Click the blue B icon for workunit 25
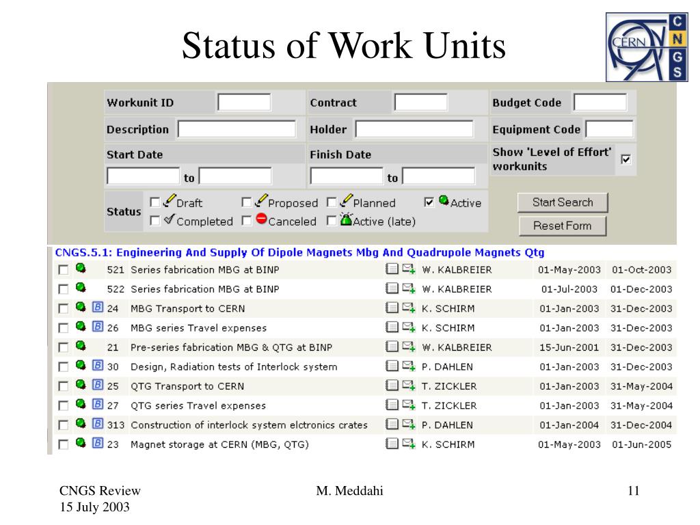 pyautogui.click(x=98, y=385)
